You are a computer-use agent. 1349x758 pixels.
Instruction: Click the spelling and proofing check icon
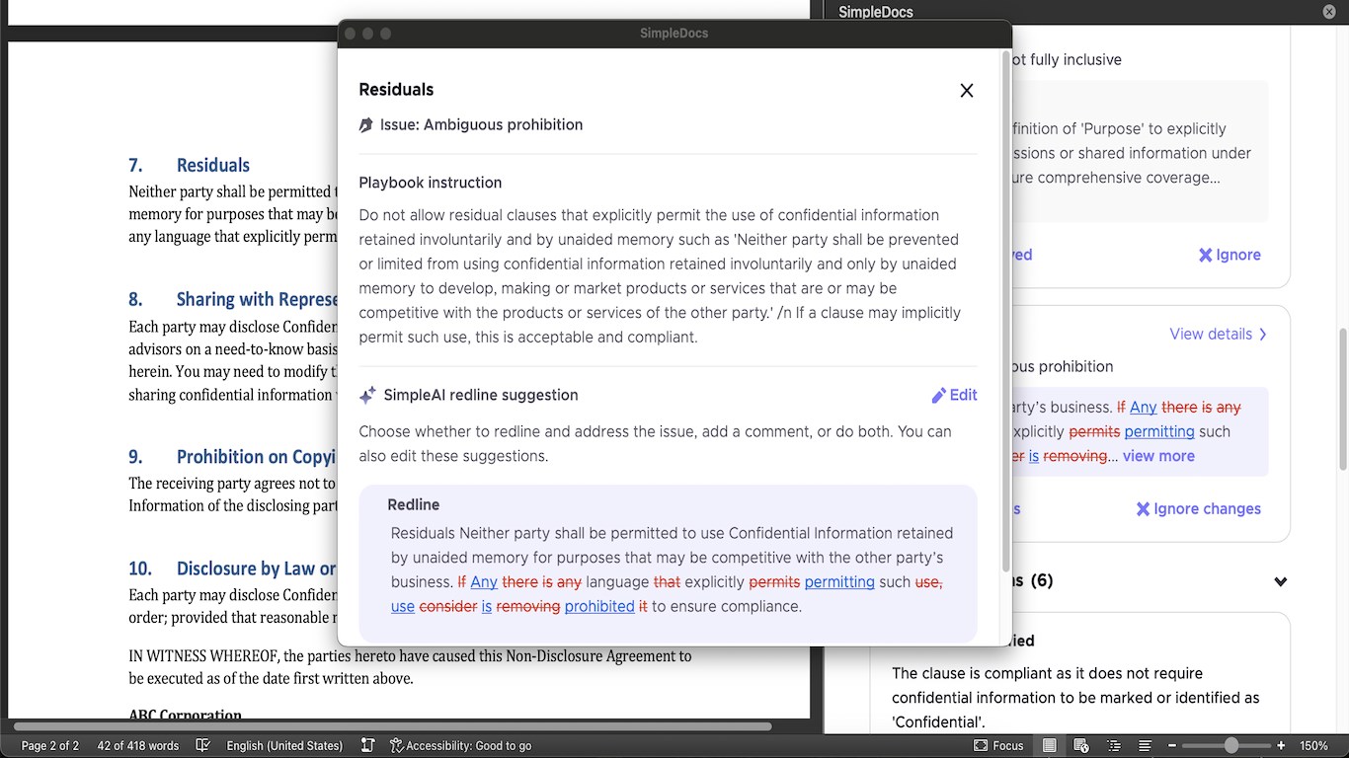click(203, 745)
